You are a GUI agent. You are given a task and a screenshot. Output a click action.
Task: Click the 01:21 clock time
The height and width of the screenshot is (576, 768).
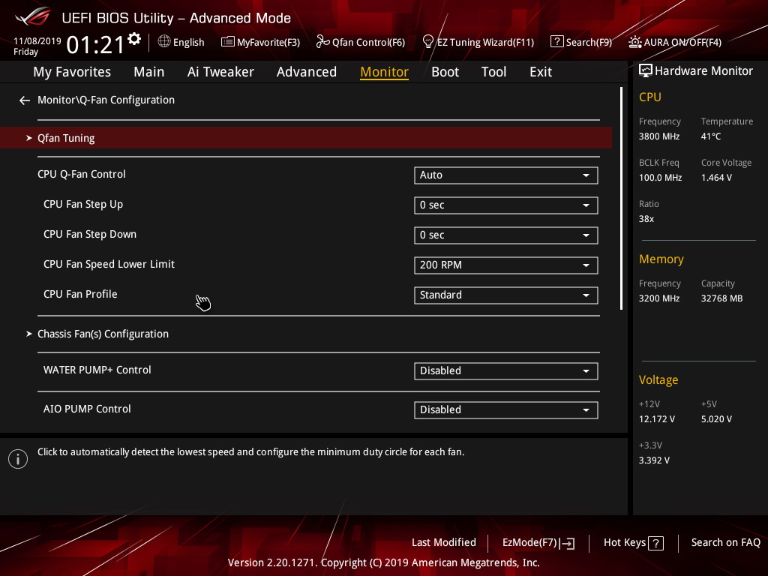[95, 45]
